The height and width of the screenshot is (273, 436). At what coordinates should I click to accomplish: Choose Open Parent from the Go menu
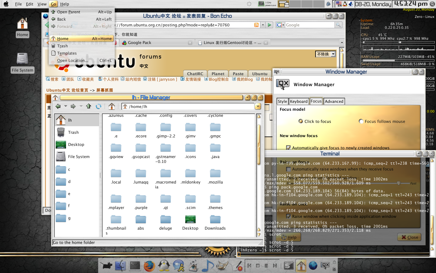pos(82,12)
